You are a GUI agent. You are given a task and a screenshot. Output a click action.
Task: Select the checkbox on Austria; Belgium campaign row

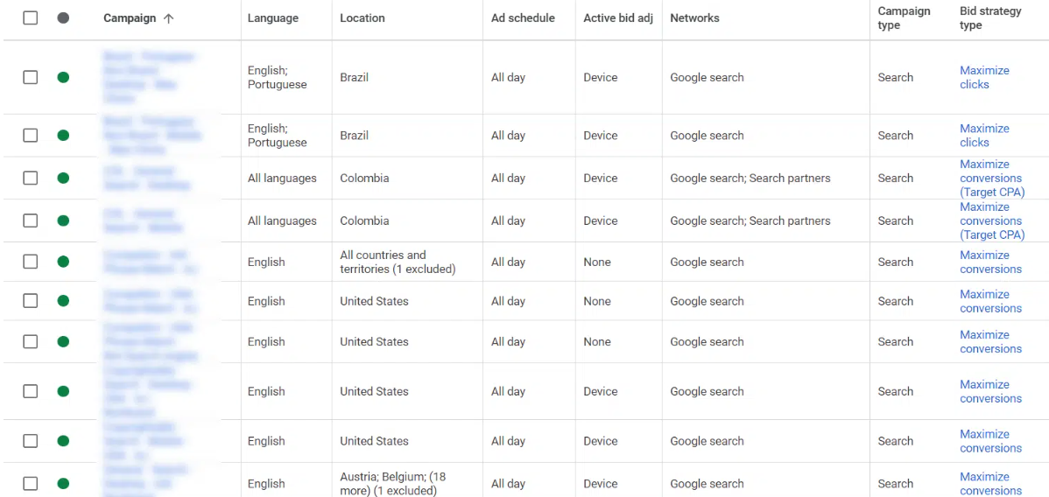[30, 483]
